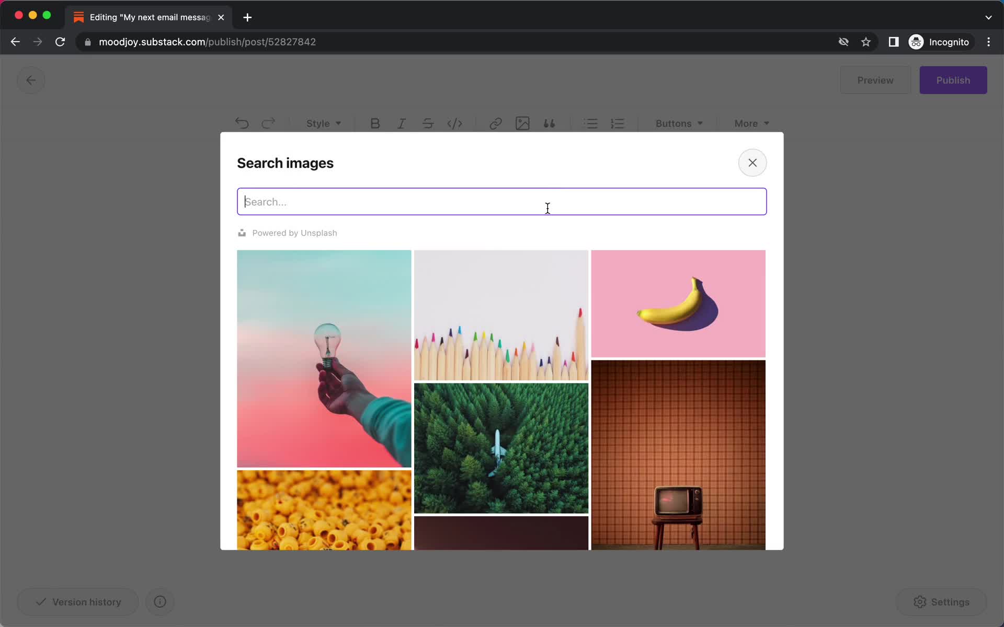1004x627 pixels.
Task: Open the Buttons dropdown
Action: [679, 123]
